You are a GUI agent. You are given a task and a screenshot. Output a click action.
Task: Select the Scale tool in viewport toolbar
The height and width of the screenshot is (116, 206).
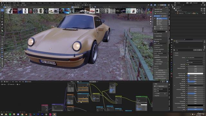(x=2, y=22)
